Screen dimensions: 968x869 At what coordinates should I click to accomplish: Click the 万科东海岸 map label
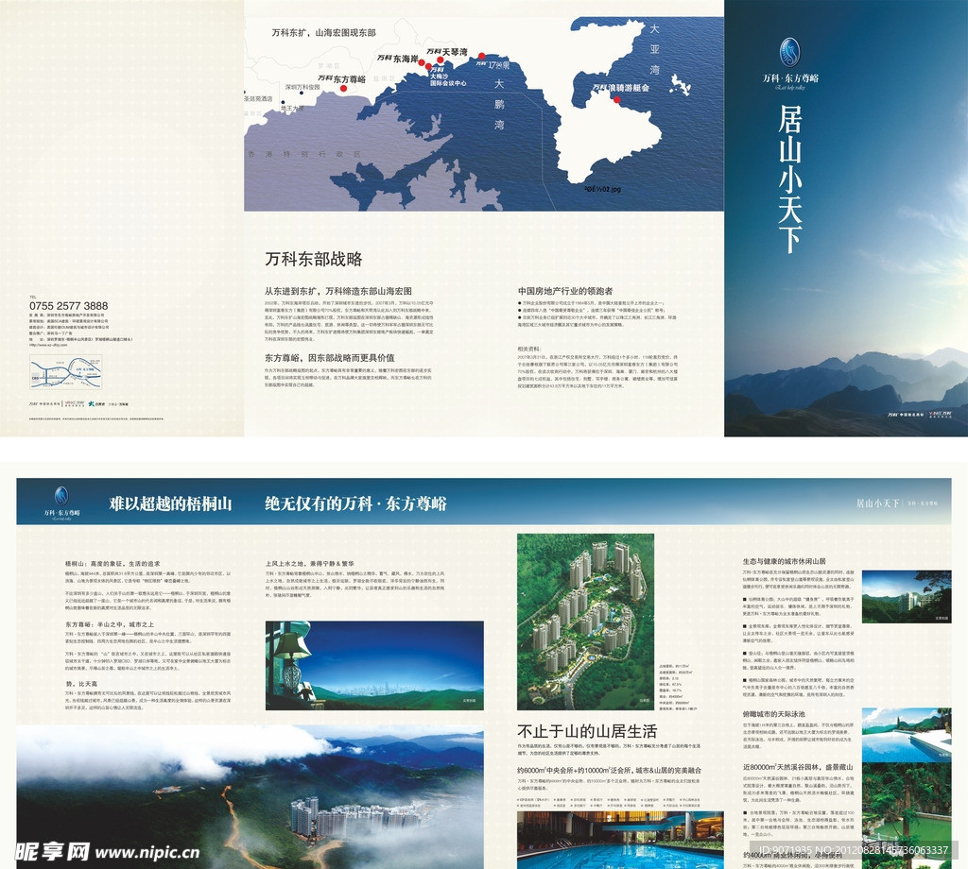tap(397, 59)
